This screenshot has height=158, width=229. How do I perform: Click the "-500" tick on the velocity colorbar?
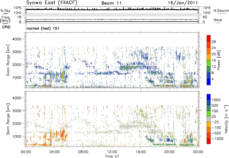tap(216, 133)
